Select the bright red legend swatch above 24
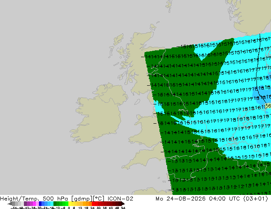 [93, 204]
